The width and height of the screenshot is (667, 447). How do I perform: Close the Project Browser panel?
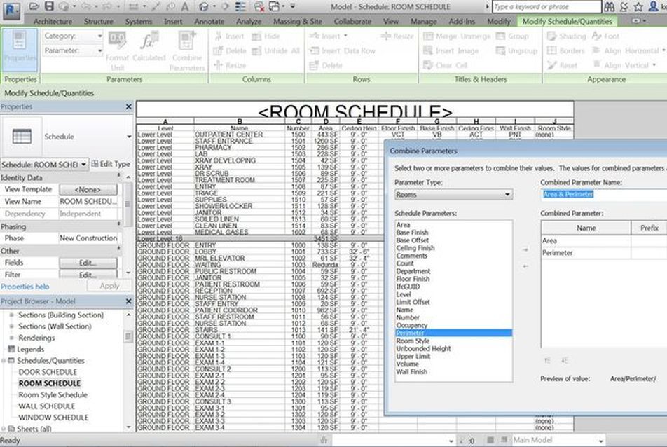pyautogui.click(x=128, y=301)
